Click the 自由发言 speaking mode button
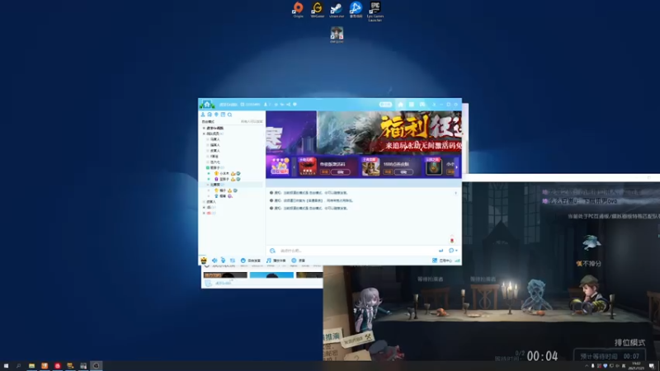660x371 pixels. [x=251, y=261]
